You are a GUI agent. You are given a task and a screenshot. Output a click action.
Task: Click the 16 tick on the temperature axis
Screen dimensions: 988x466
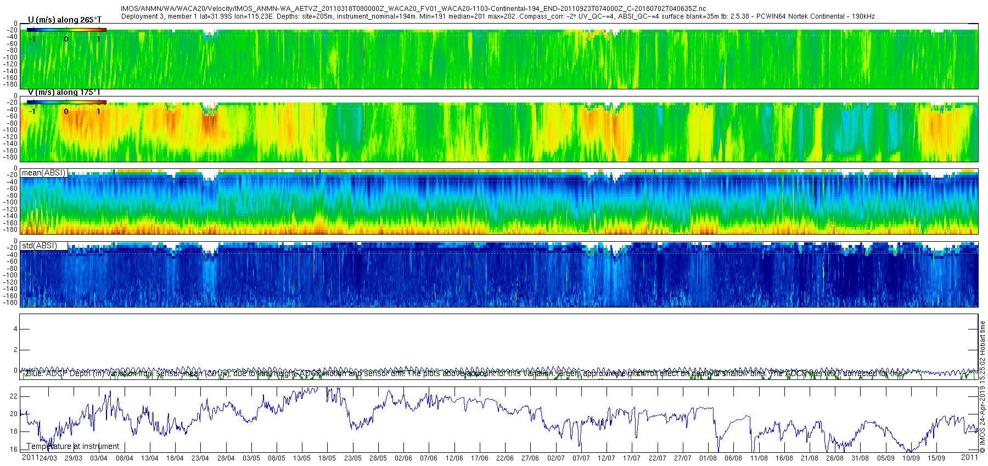[14, 450]
